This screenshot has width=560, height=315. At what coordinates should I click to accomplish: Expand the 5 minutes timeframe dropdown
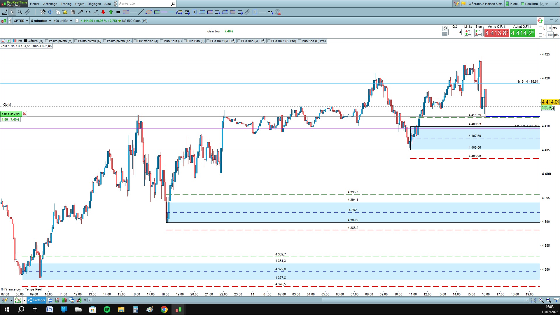tap(41, 21)
